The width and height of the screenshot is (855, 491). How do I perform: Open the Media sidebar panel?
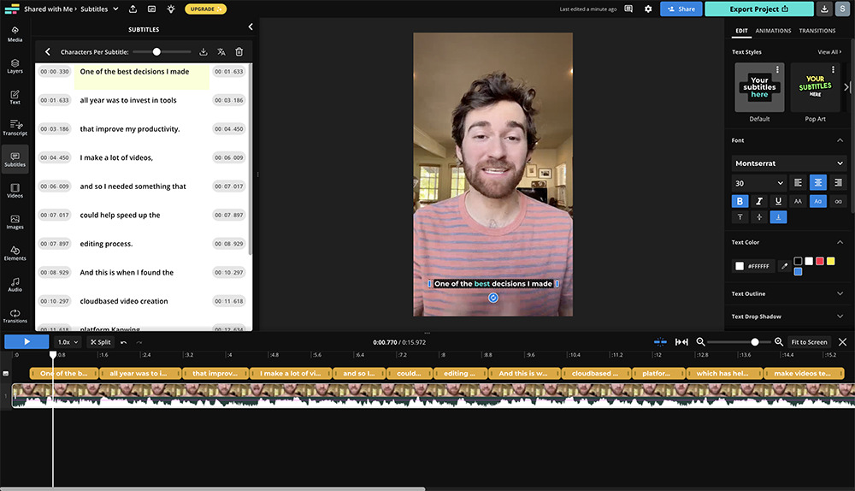coord(15,34)
